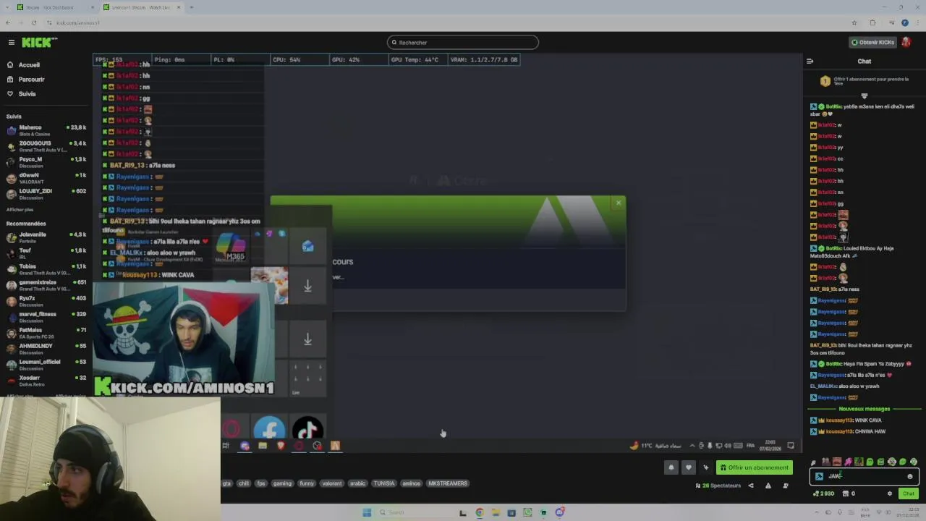Viewport: 926px width, 521px height.
Task: Reload the page in browser
Action: click(x=34, y=22)
